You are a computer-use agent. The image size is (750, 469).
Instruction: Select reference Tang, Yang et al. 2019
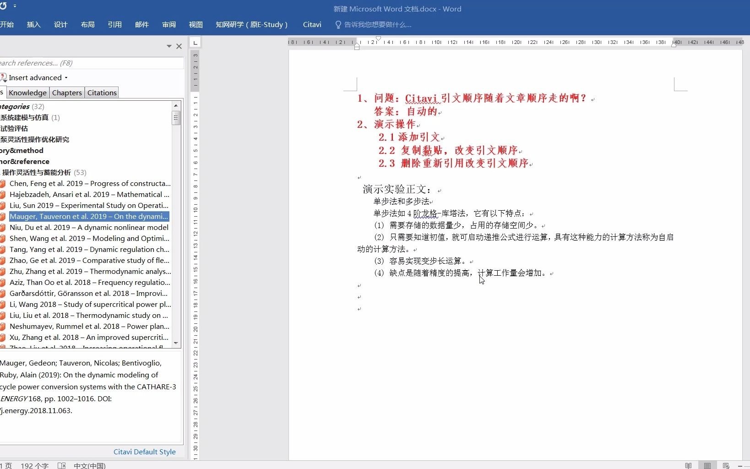(89, 250)
